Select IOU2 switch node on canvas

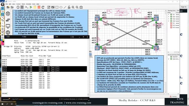click(x=97, y=48)
